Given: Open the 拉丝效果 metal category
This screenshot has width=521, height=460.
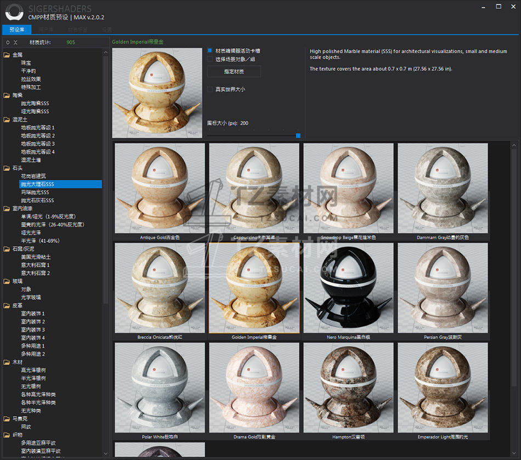Looking at the screenshot, I should click(x=31, y=79).
